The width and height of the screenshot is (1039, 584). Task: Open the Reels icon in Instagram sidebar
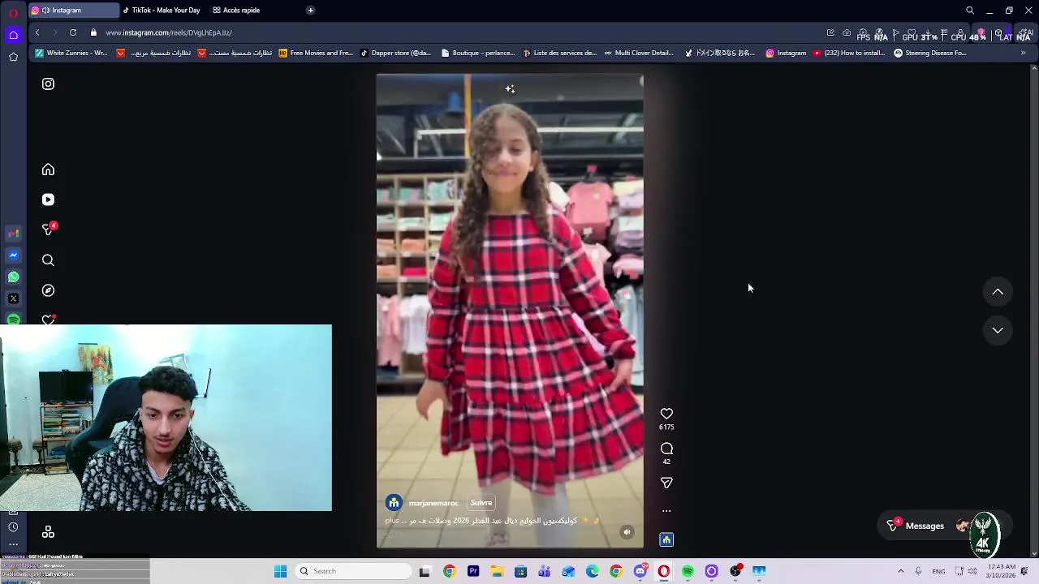click(x=48, y=200)
